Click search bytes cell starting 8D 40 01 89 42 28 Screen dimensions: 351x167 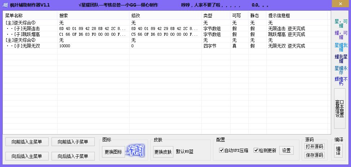[x=93, y=29]
